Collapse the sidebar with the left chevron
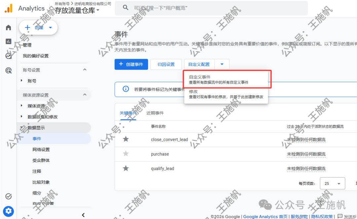This screenshot has height=219, width=357. 83,215
